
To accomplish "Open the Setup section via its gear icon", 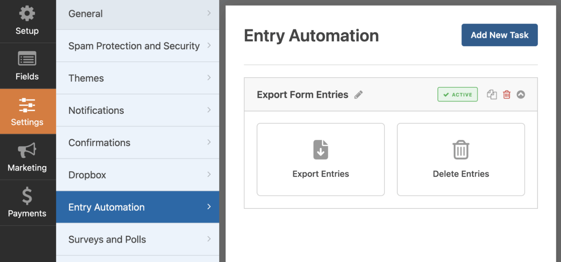I will coord(27,14).
